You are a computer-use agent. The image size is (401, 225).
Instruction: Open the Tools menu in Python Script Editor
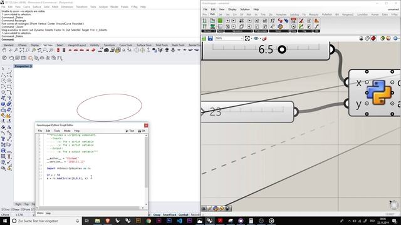pyautogui.click(x=57, y=131)
